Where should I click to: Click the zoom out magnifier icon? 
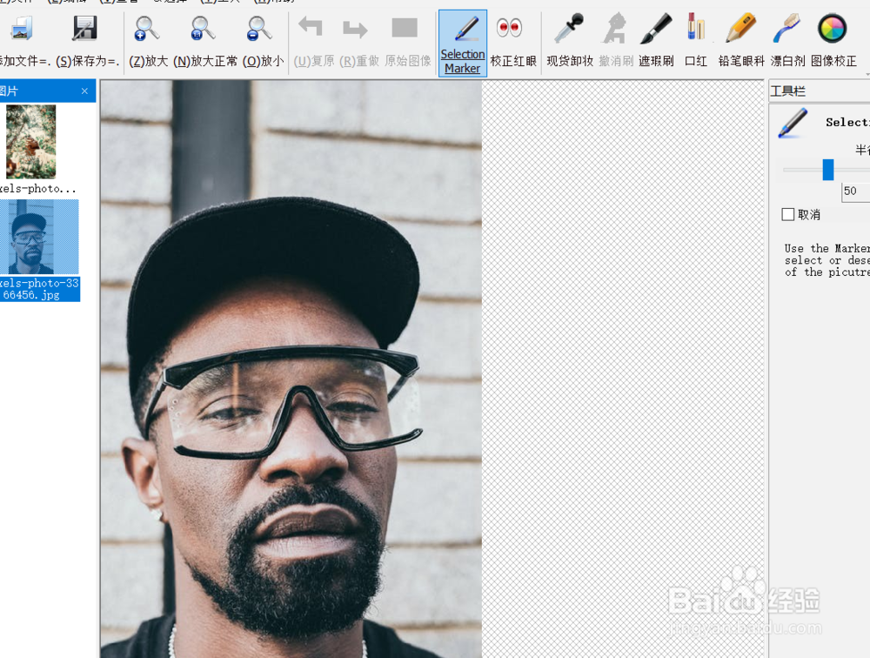tap(259, 29)
